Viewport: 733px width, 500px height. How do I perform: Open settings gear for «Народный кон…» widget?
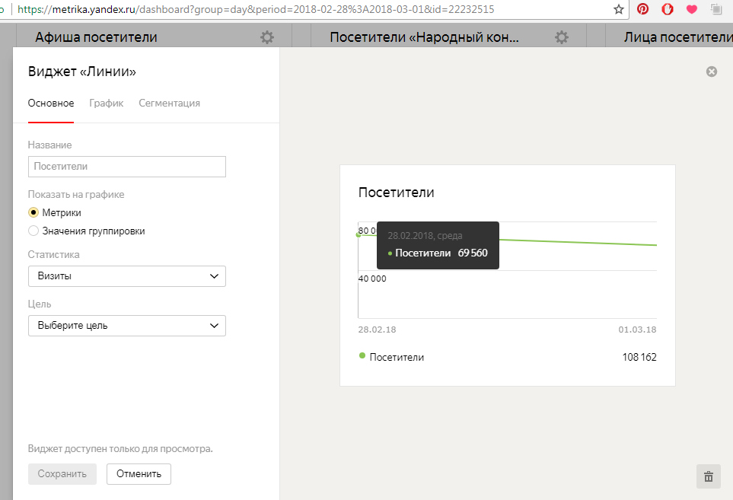561,37
